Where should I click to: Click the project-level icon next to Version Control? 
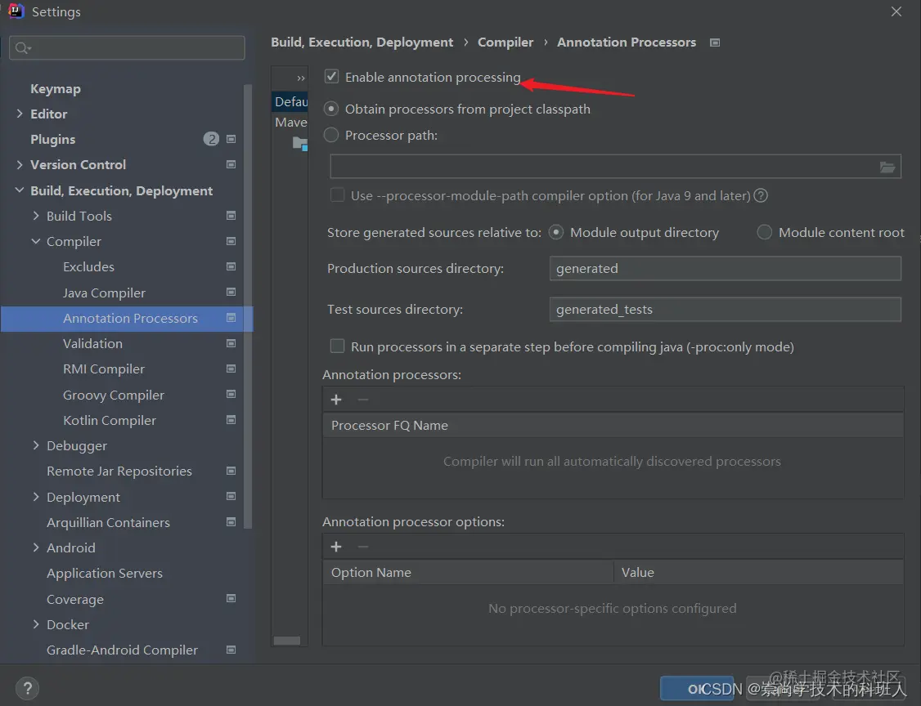tap(231, 164)
